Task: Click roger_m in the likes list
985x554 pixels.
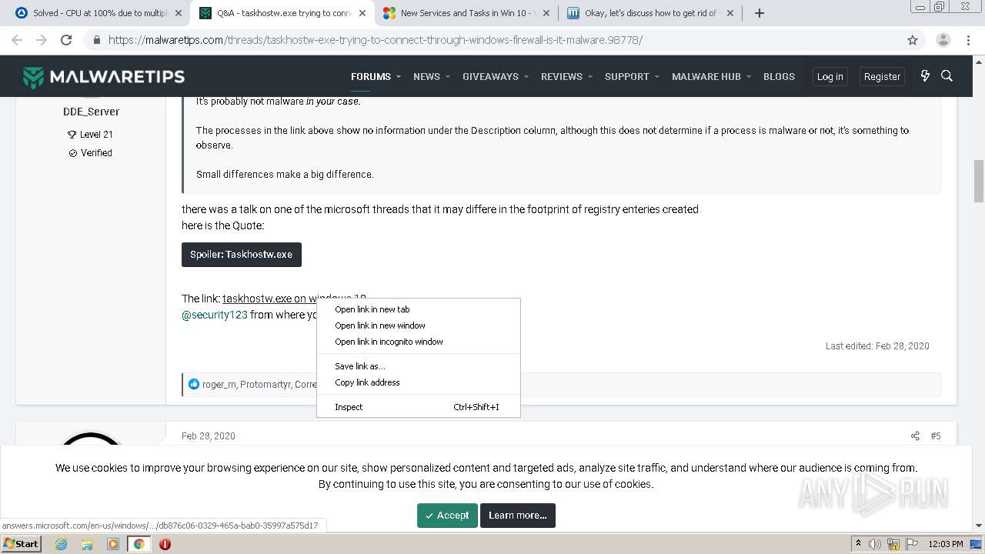Action: (219, 385)
